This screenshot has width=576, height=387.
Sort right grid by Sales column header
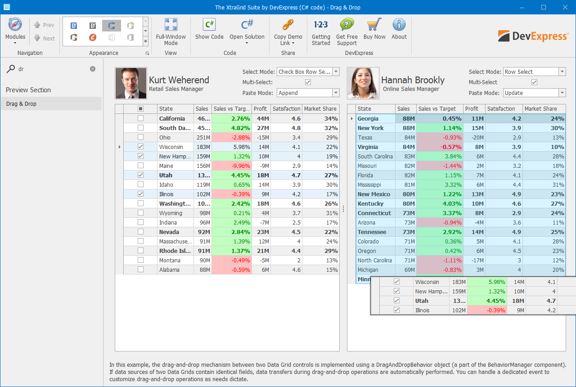pyautogui.click(x=405, y=109)
